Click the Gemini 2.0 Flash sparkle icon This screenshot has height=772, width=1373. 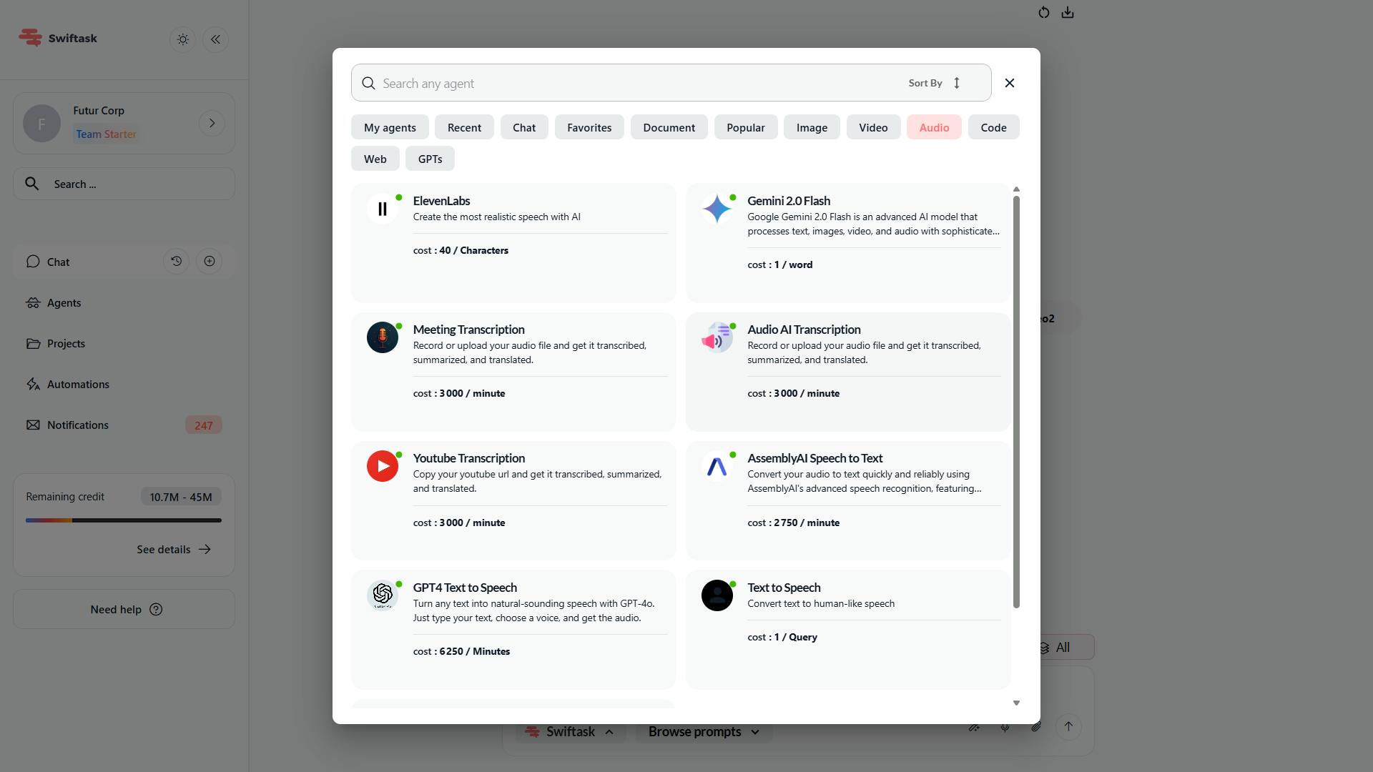pos(717,208)
